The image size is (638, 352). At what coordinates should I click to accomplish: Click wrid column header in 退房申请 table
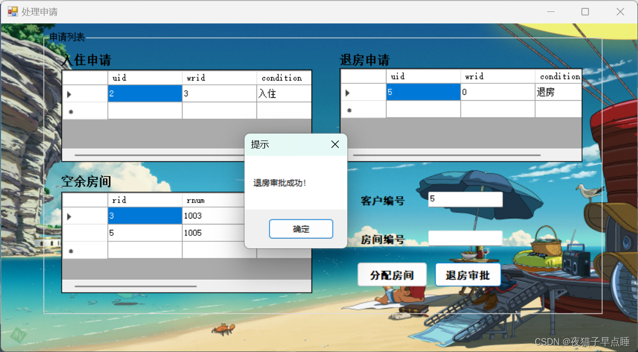click(498, 76)
